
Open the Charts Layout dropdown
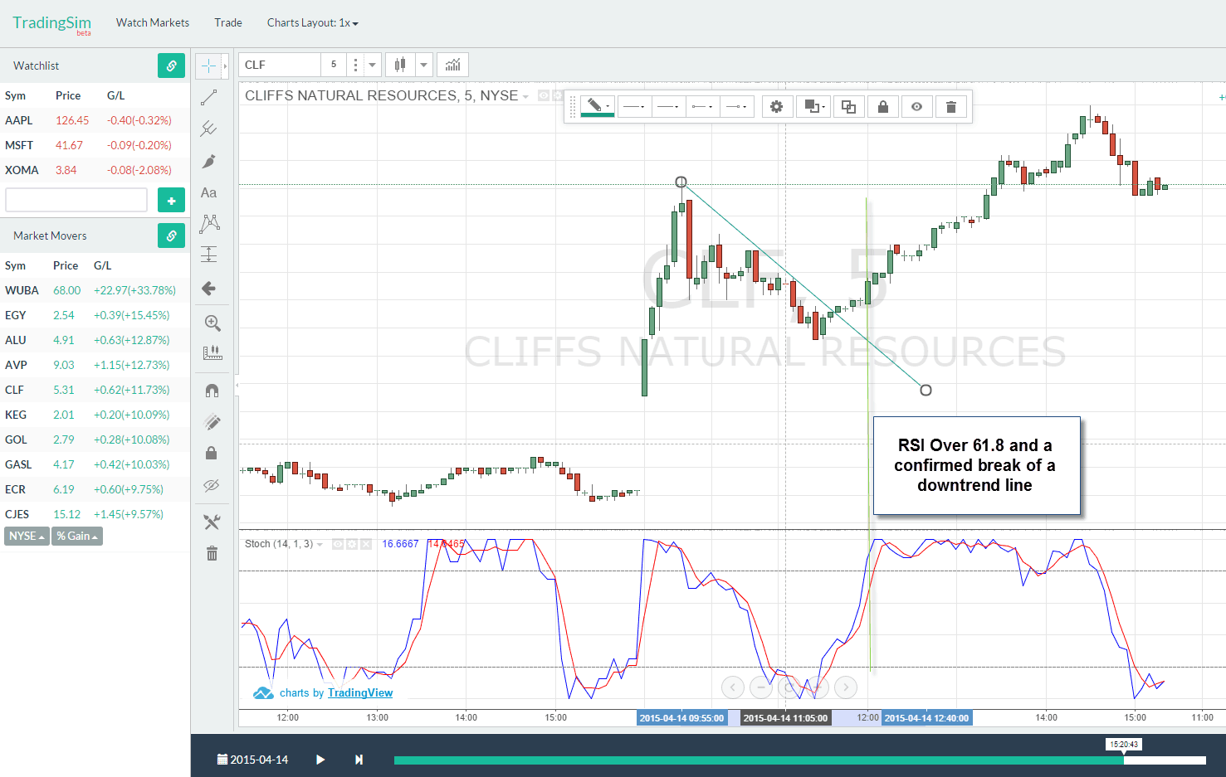tap(312, 22)
